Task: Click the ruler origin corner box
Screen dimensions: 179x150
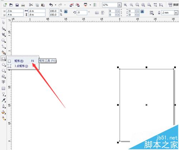Action: 9,20
